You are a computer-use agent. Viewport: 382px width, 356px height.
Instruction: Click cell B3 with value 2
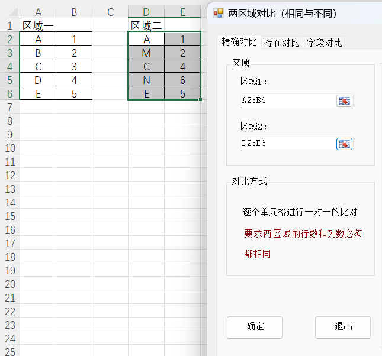pyautogui.click(x=74, y=53)
